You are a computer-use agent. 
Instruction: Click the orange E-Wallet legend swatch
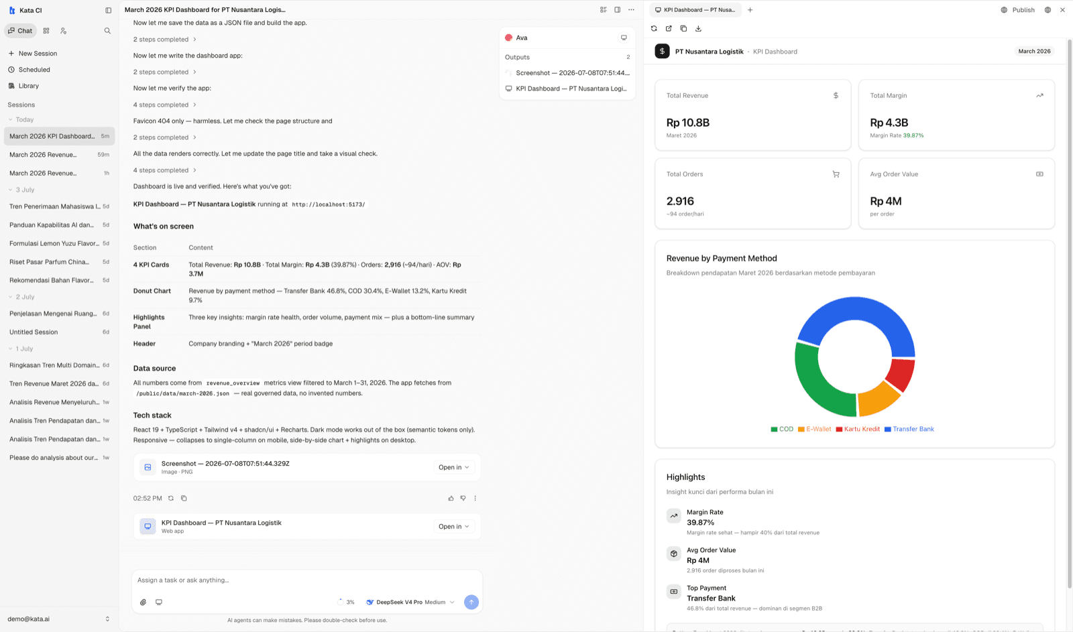(801, 429)
